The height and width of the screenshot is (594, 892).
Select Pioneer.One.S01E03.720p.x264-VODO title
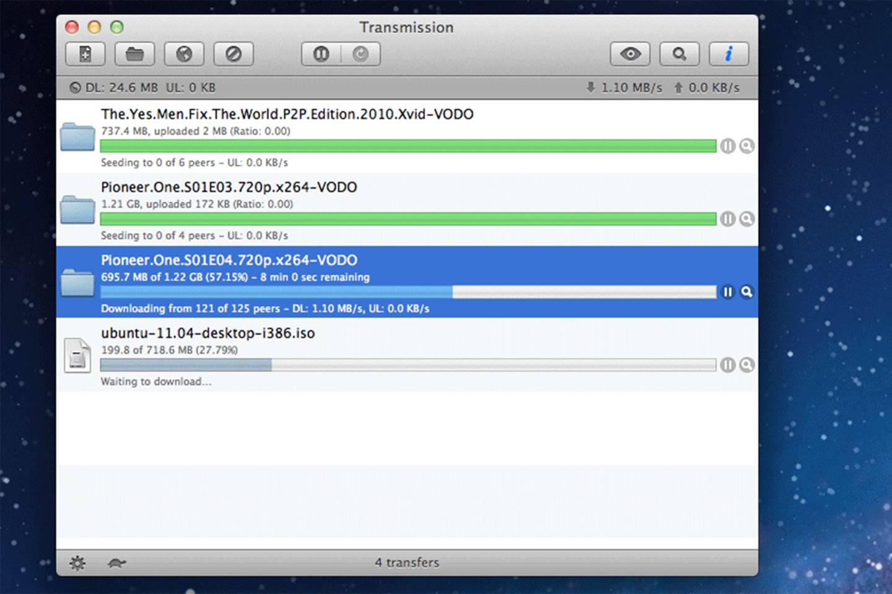point(229,187)
